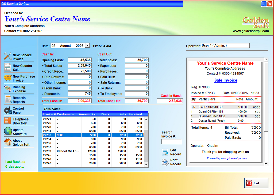Select the Edit Record label
Viewport: 274px width, 195px height.
(176, 152)
